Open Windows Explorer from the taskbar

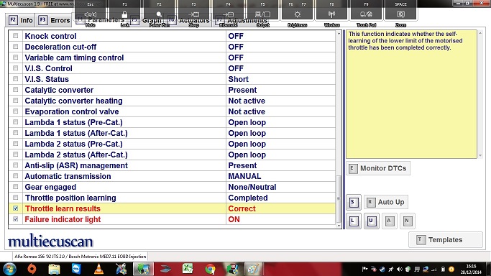54,269
